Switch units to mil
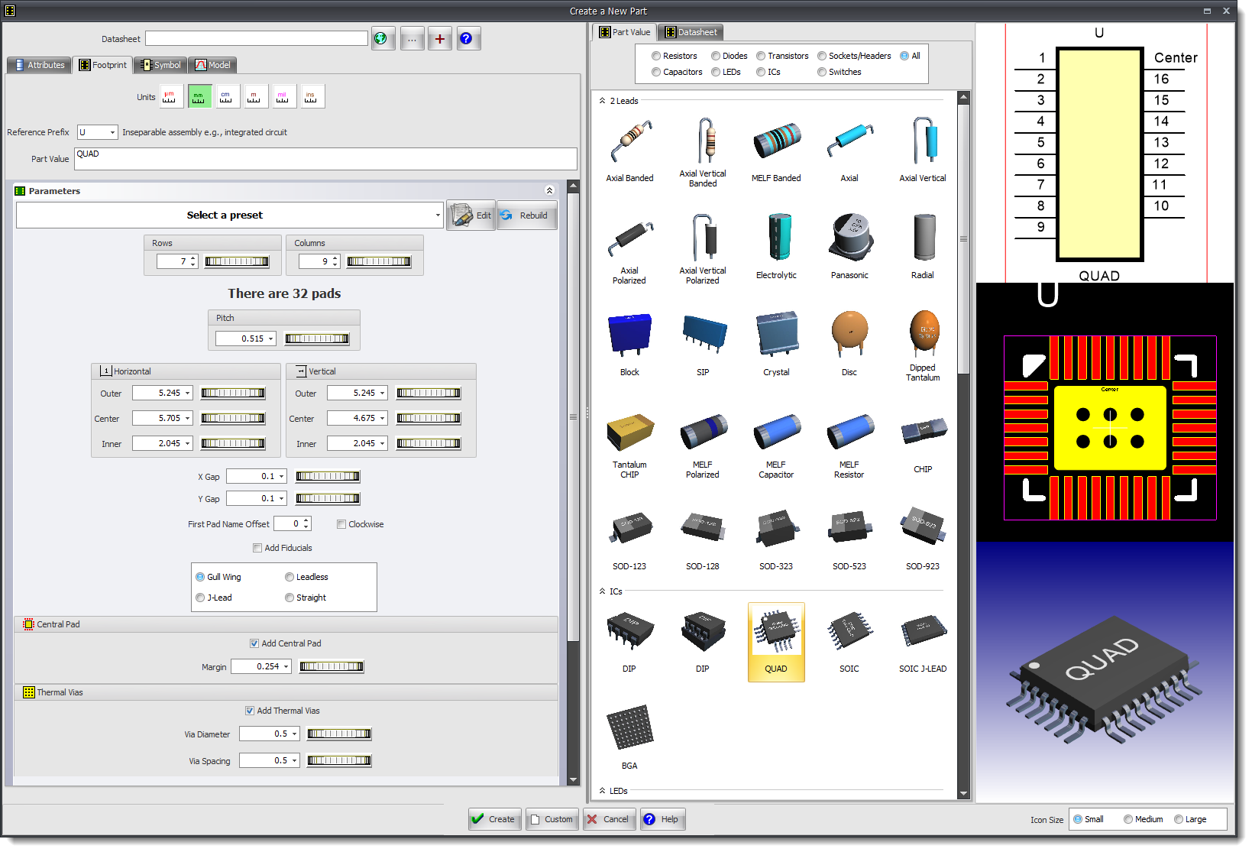The image size is (1252, 852). (283, 96)
